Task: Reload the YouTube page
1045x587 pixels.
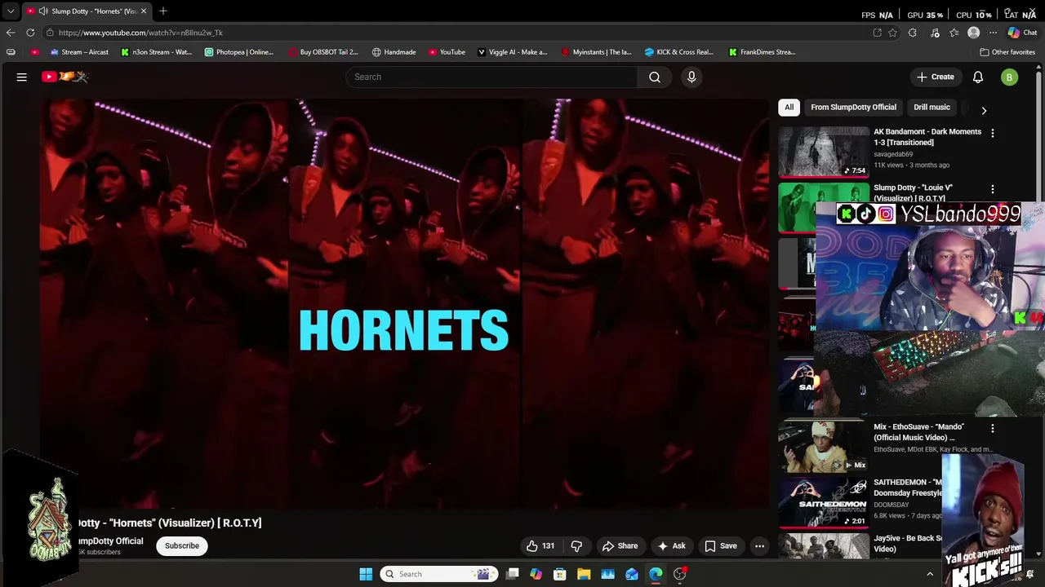Action: (30, 33)
